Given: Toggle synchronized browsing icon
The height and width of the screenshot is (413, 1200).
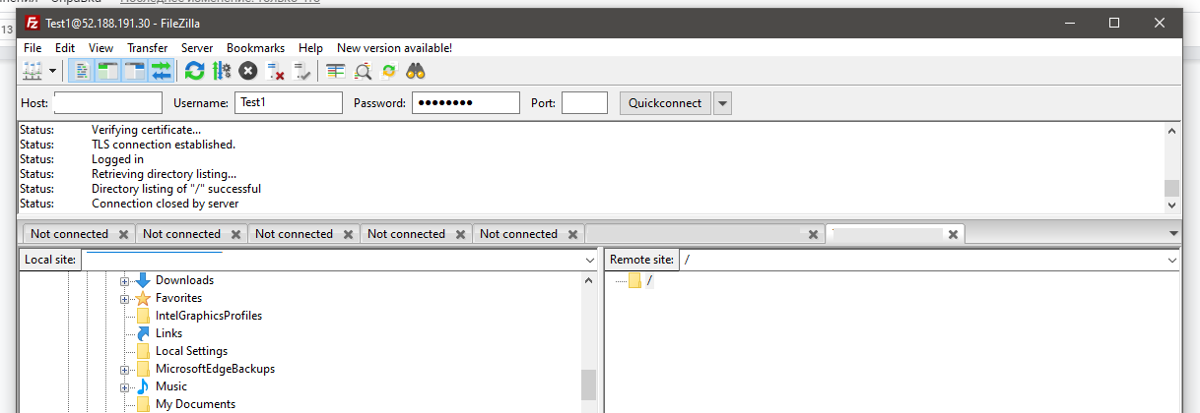Looking at the screenshot, I should 389,71.
